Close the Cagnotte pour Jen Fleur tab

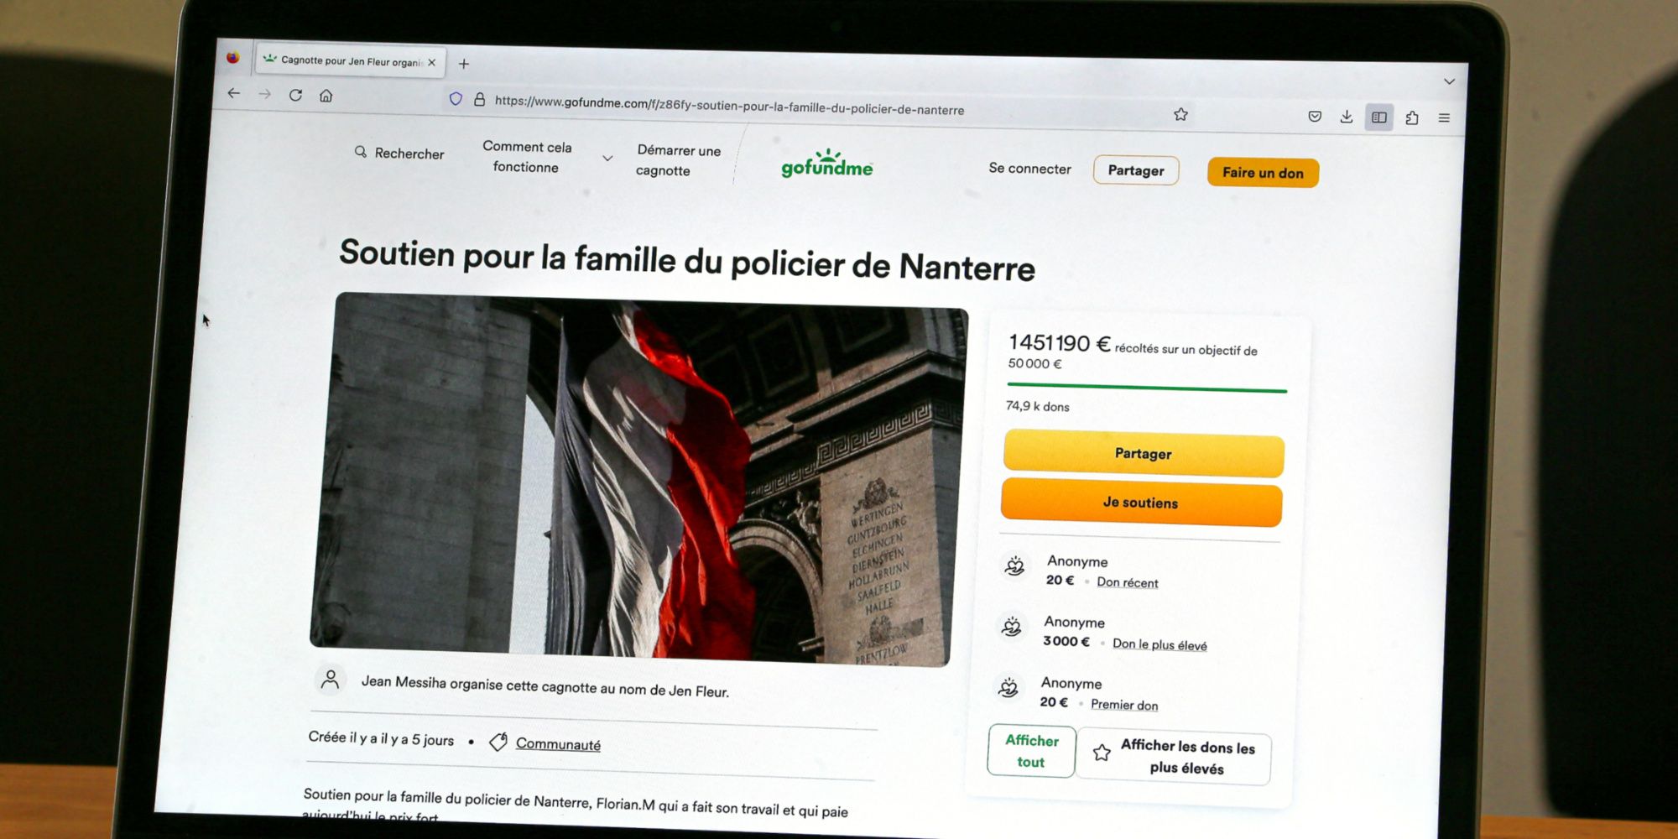pos(431,63)
